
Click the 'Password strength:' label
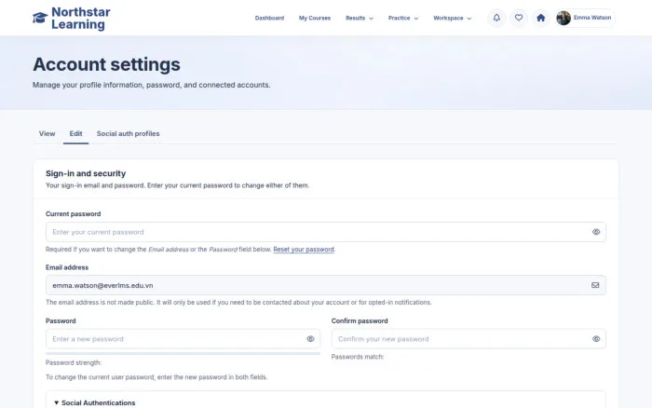(x=74, y=362)
